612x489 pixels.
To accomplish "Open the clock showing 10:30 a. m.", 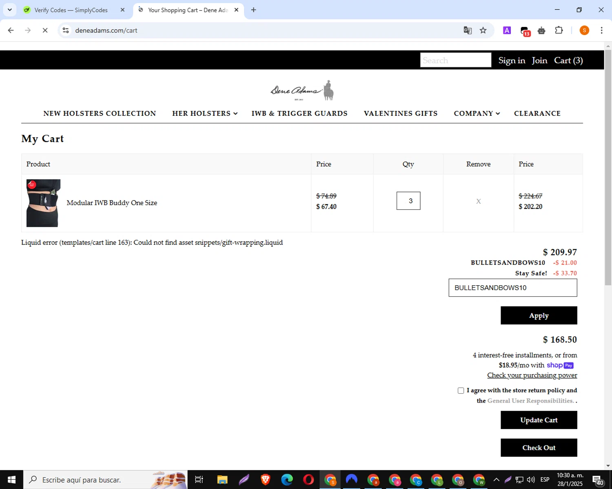I will 570,480.
